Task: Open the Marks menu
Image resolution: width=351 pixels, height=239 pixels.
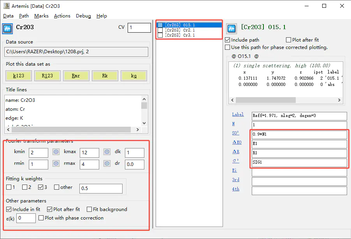Action: 41,16
